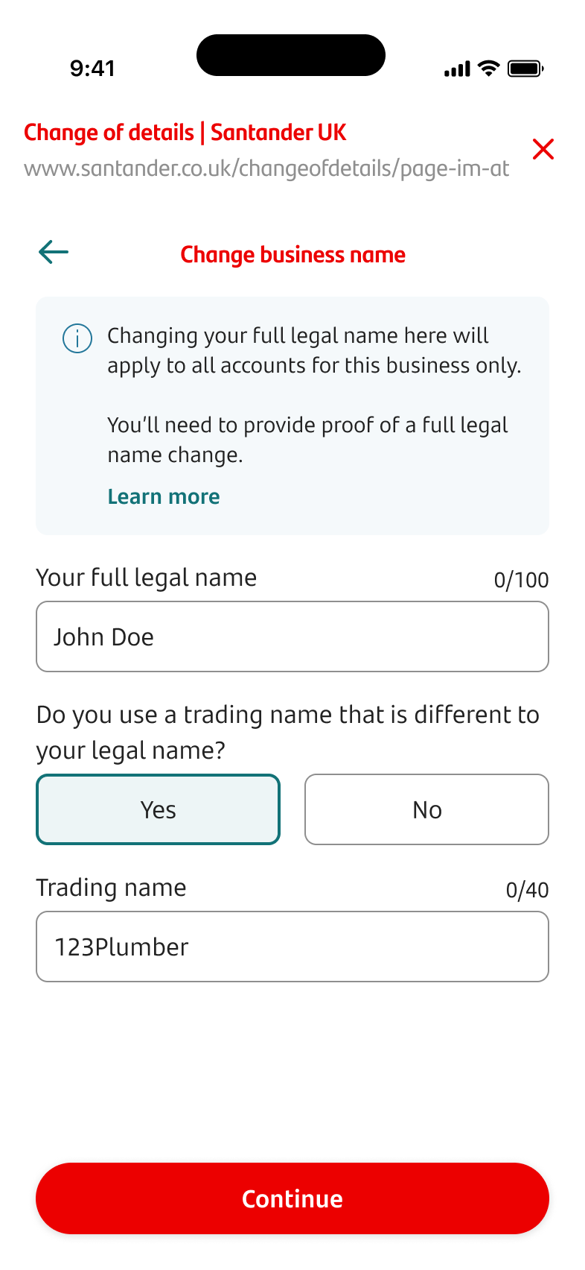
Task: Click into the Trading name field
Action: [x=292, y=947]
